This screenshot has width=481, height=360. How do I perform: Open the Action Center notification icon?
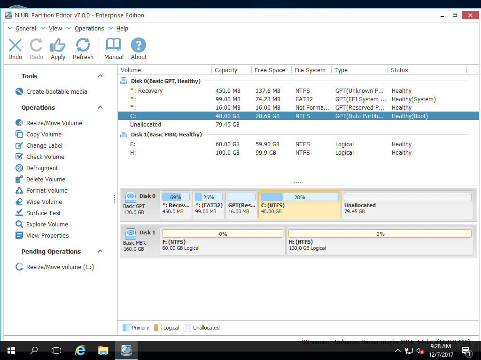click(466, 351)
